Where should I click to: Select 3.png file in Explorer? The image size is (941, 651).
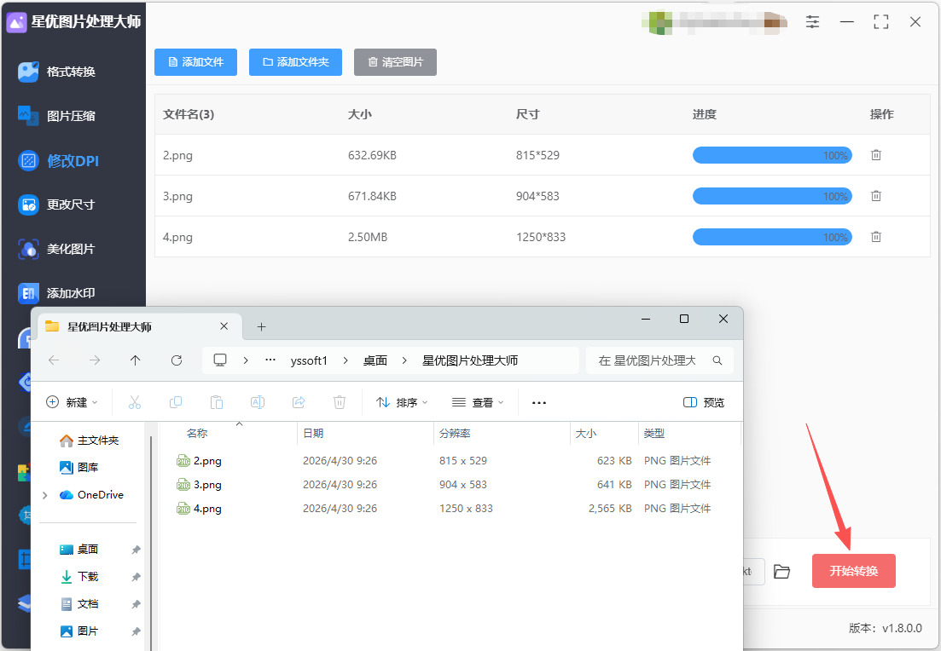[199, 485]
